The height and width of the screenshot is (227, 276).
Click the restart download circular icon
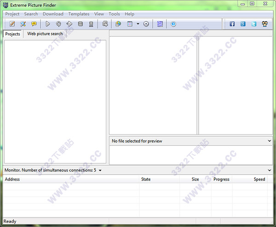click(x=58, y=24)
